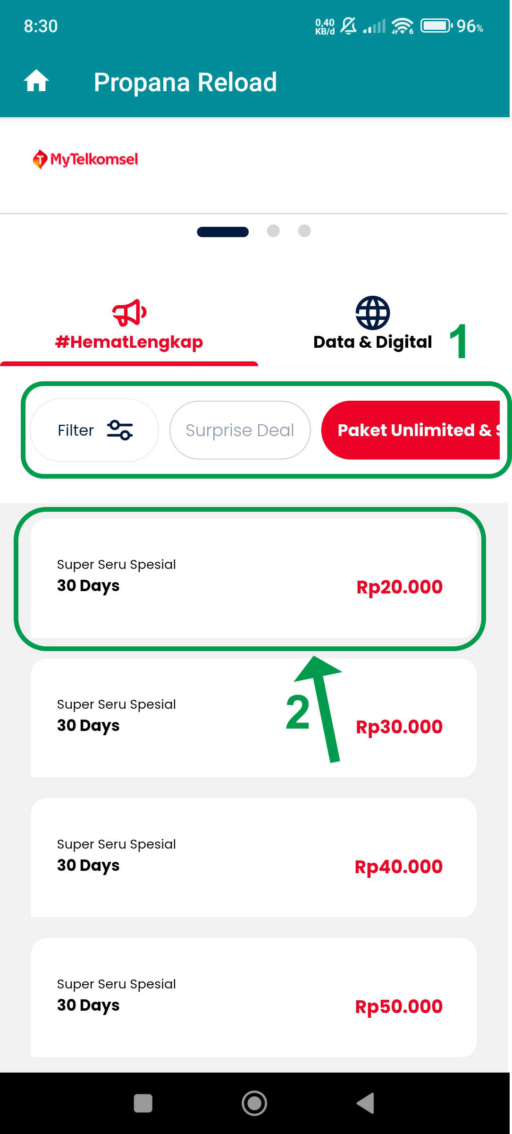The width and height of the screenshot is (512, 1134).
Task: Tap the Data & Digital globe icon
Action: [373, 313]
